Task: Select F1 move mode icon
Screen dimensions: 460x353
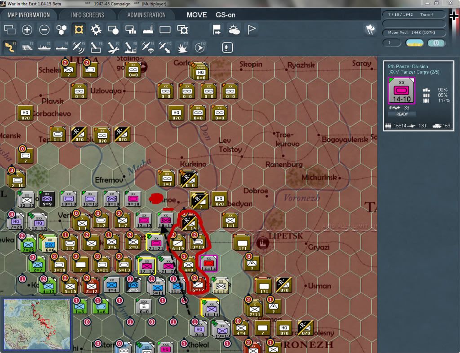Action: pyautogui.click(x=10, y=48)
